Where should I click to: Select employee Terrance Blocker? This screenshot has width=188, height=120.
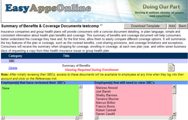107,99
